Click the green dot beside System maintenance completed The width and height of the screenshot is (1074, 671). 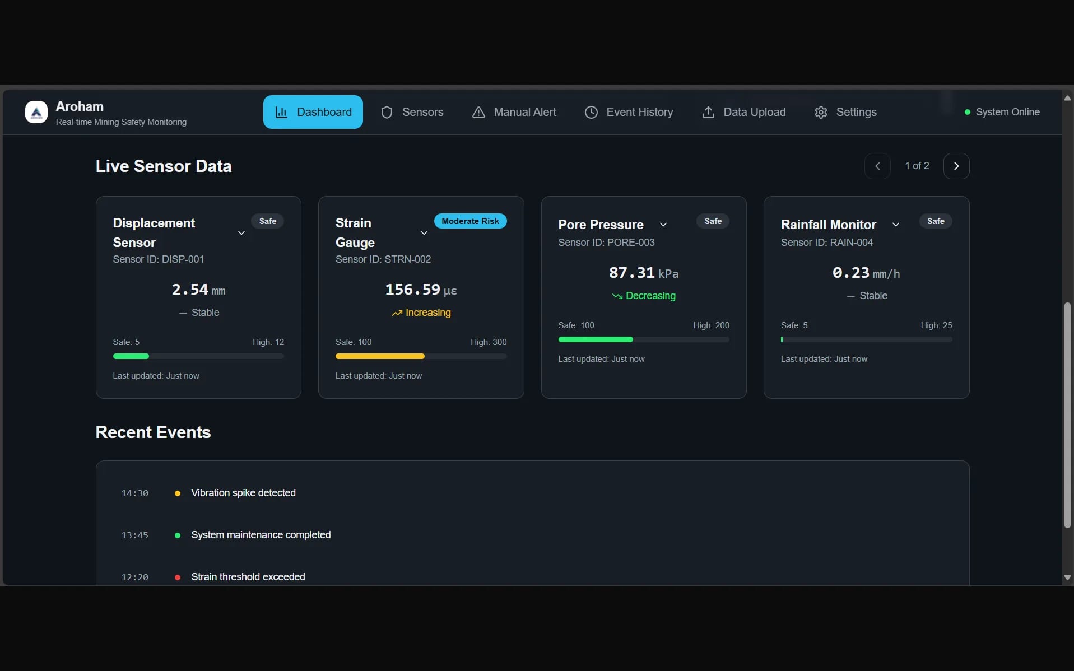pyautogui.click(x=178, y=535)
